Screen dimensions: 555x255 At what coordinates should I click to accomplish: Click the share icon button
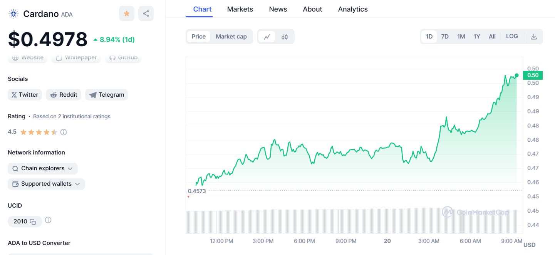coord(146,13)
